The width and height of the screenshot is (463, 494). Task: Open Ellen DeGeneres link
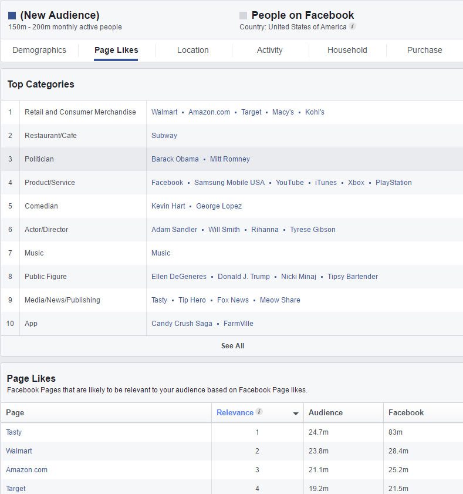coord(179,277)
